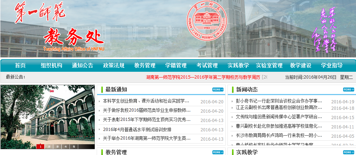The image size is (356, 155).
Task: Show slide 1 in the image carousel
Action: coord(40,147)
